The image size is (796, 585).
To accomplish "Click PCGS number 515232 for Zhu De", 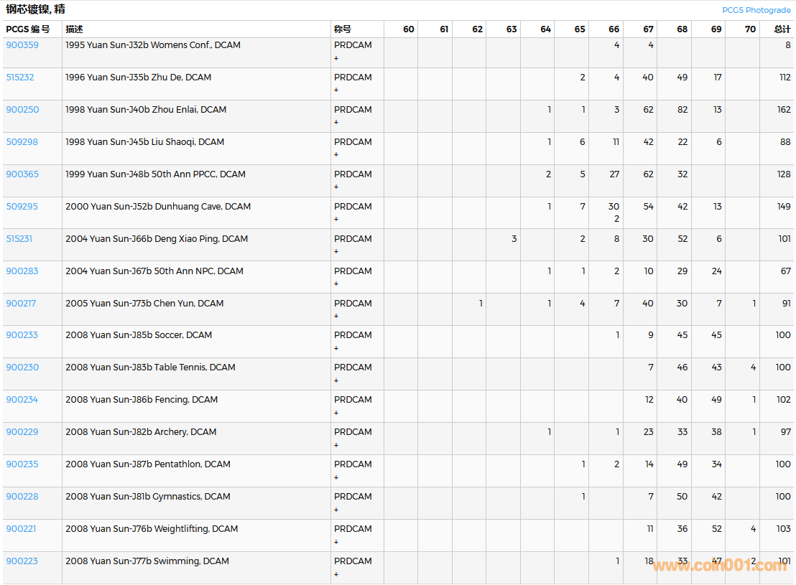I will pyautogui.click(x=20, y=78).
